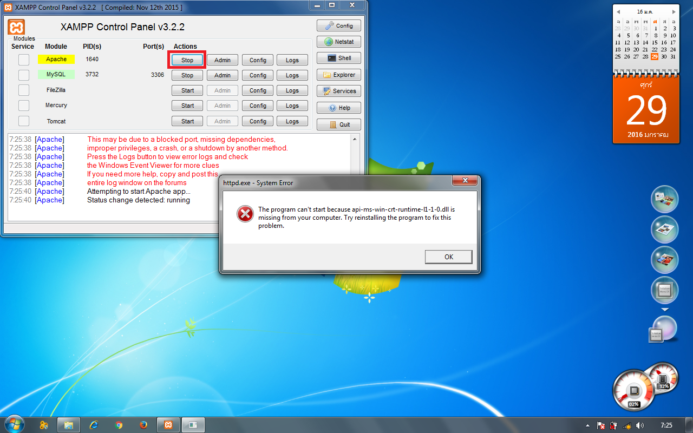Click the Apache PID value 1640
The height and width of the screenshot is (433, 693).
92,59
